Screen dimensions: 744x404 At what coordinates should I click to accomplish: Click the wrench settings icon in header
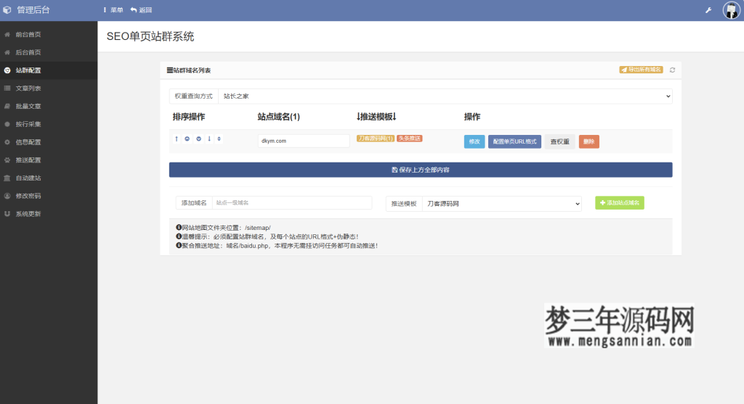click(x=708, y=10)
